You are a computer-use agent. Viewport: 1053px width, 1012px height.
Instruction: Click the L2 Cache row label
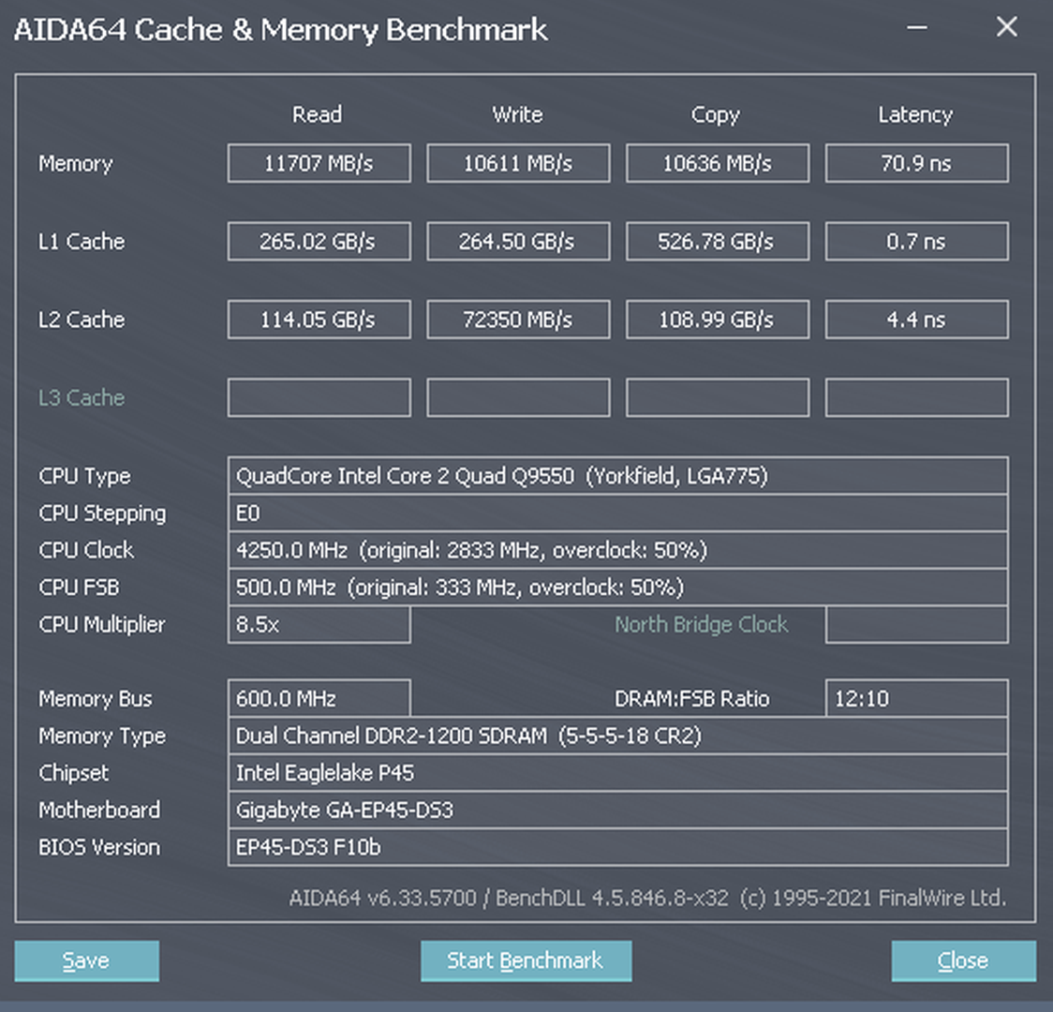[82, 320]
